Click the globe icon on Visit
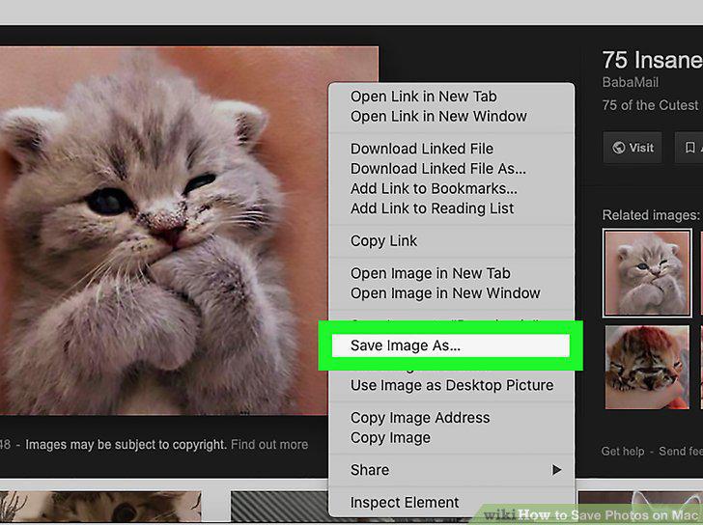 619,148
